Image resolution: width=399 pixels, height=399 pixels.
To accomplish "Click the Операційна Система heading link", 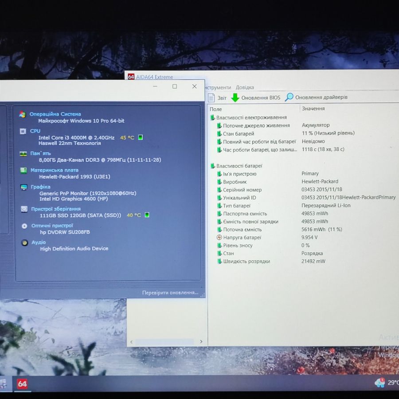I will point(55,114).
